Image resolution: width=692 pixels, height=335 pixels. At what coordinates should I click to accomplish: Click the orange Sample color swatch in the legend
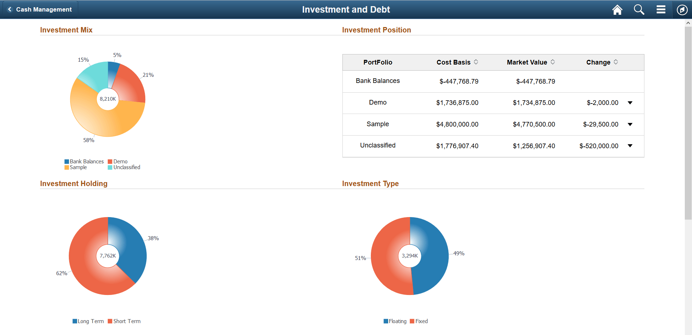click(66, 167)
